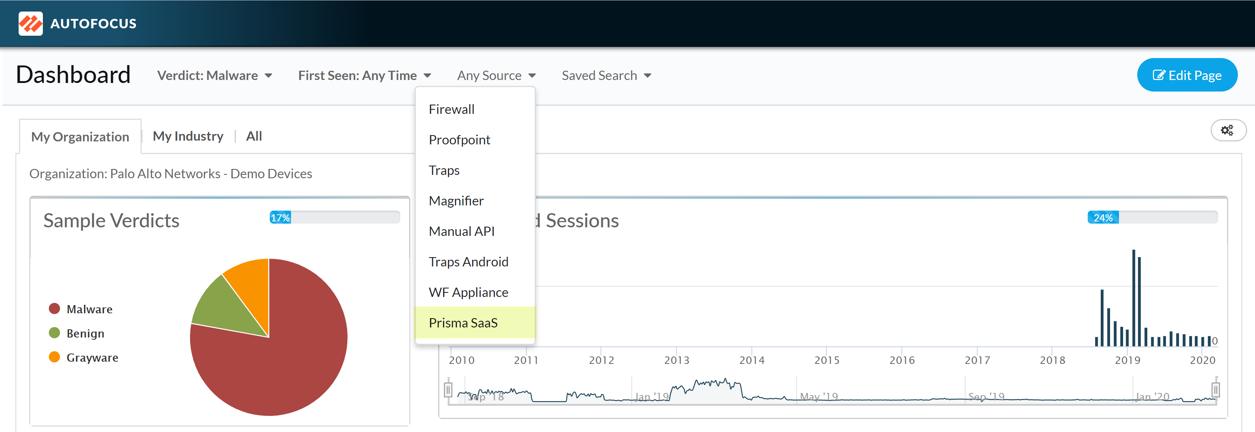Switch to the All tab
Image resolution: width=1255 pixels, height=432 pixels.
254,136
